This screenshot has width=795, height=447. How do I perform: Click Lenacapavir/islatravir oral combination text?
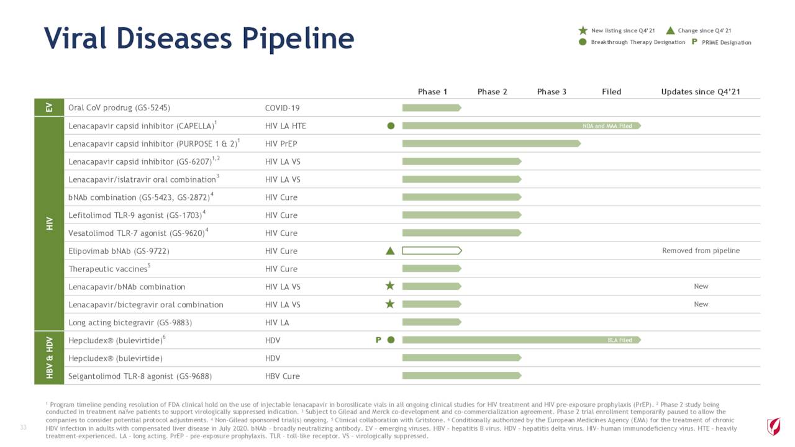(x=144, y=179)
